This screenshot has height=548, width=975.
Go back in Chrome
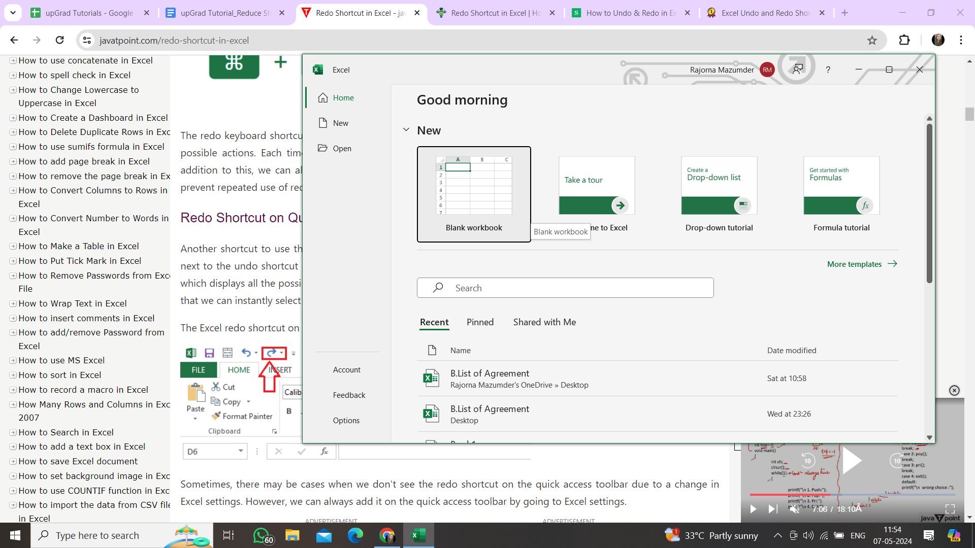tap(14, 40)
